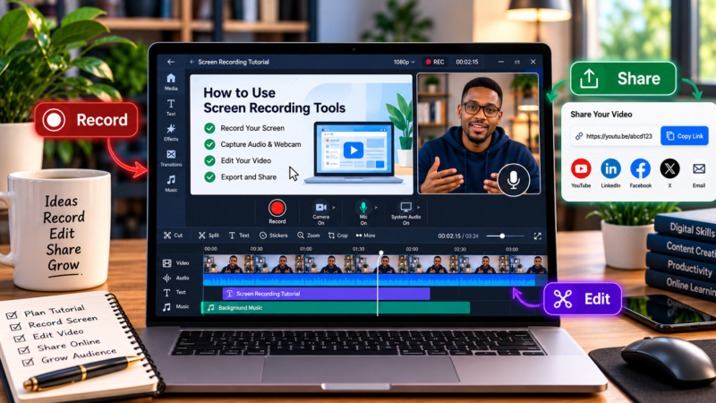This screenshot has height=403, width=716.
Task: Click the 00:02:15 / 03:24 timecode
Action: (458, 236)
